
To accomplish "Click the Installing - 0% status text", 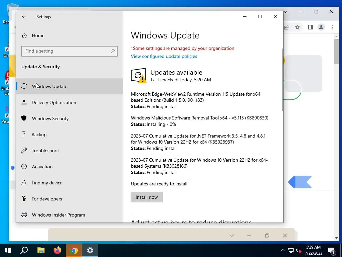I will 161,124.
